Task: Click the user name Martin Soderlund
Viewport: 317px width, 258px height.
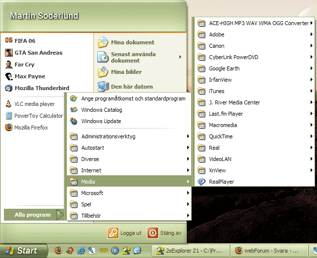Action: point(44,16)
